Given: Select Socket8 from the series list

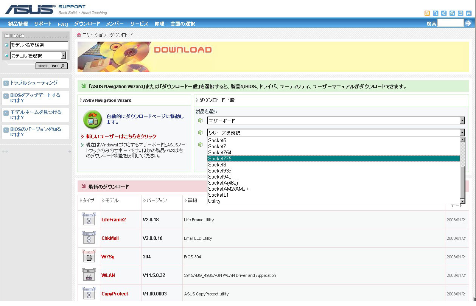Looking at the screenshot, I should point(333,165).
